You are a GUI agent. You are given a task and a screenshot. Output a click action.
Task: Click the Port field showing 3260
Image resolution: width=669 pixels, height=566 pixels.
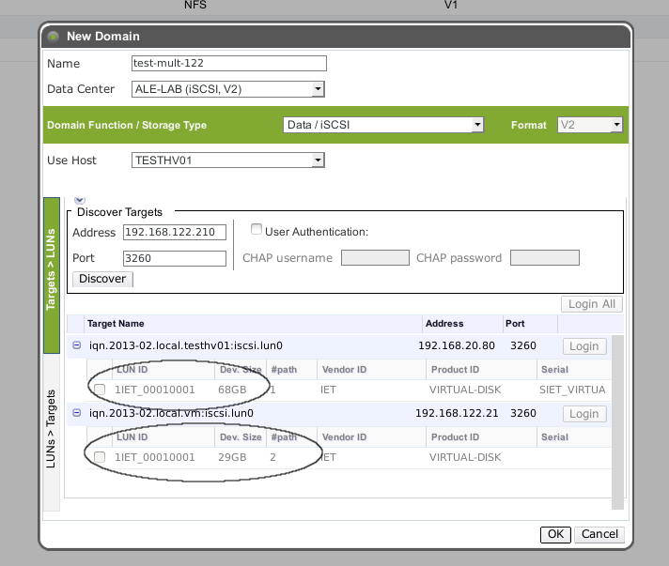174,258
